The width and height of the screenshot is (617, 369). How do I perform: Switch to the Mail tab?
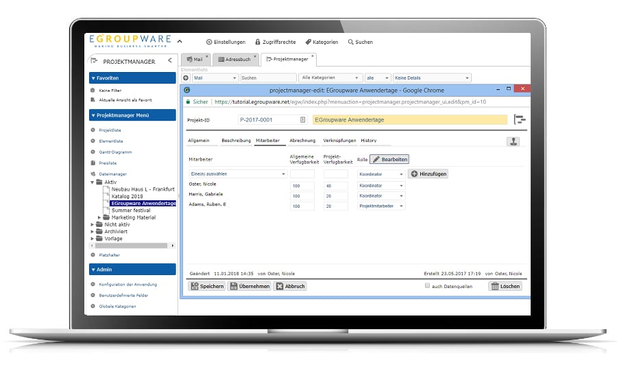196,60
